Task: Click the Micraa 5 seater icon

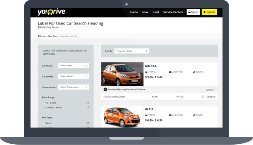Action: 194,72
